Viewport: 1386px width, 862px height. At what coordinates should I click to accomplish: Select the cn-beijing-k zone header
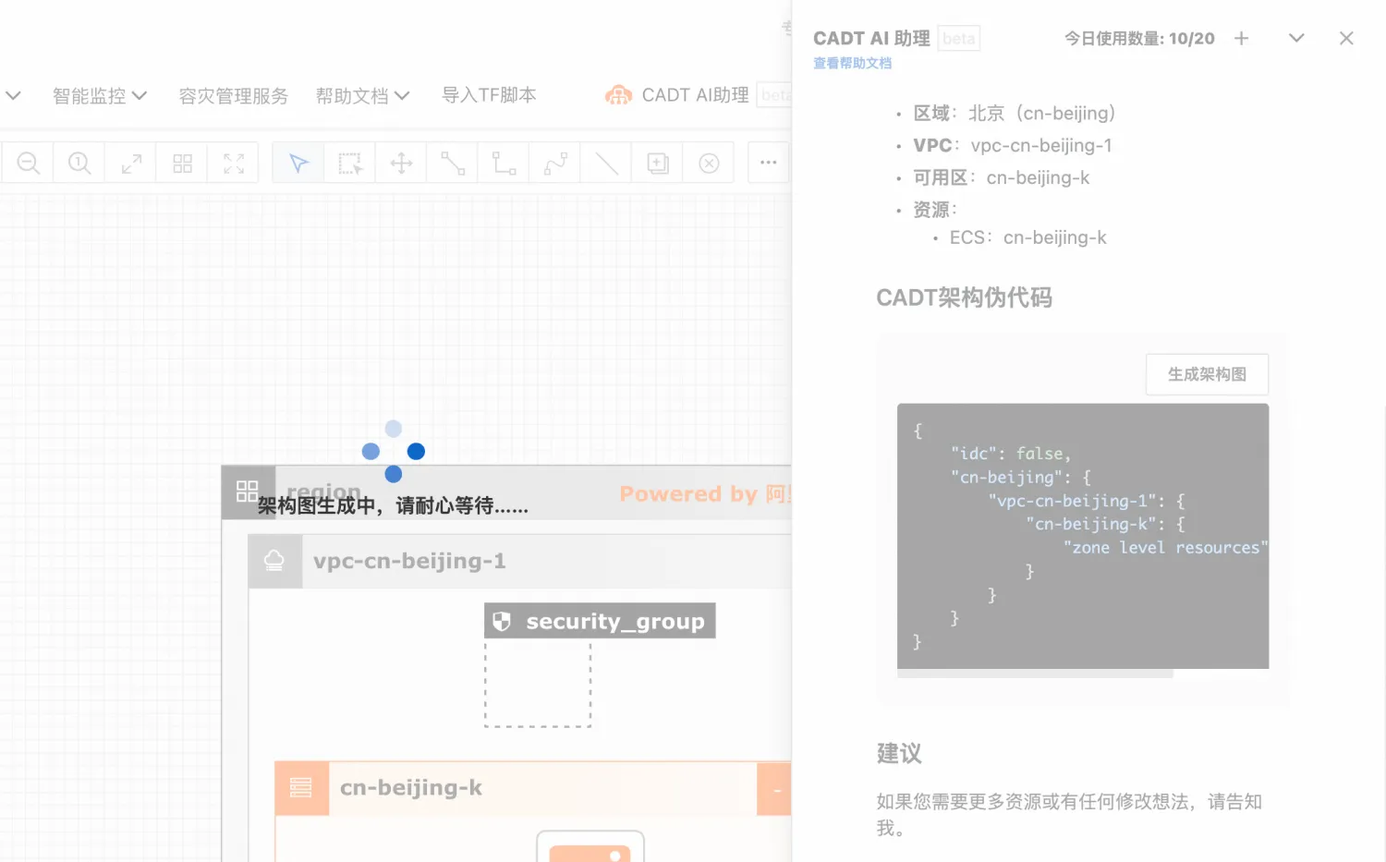pos(533,788)
